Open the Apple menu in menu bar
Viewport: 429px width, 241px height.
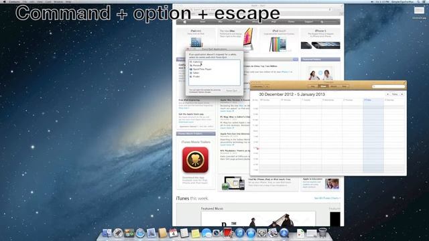coord(4,1)
